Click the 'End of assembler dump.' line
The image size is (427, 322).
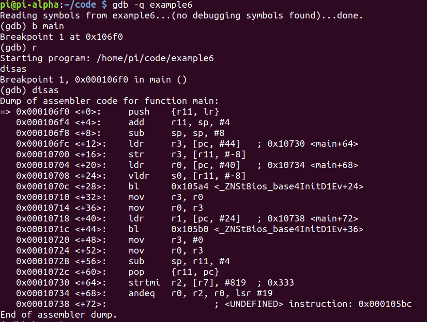(58, 315)
